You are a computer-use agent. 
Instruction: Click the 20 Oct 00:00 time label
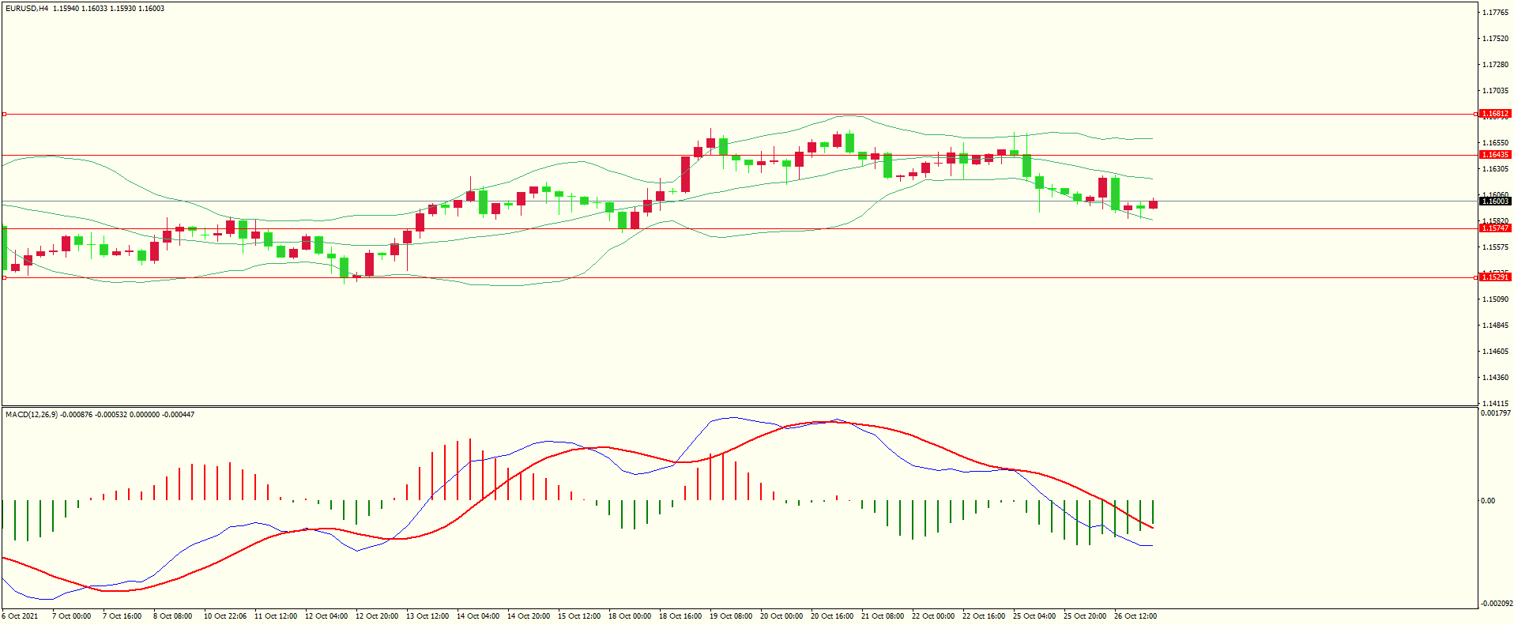781,616
